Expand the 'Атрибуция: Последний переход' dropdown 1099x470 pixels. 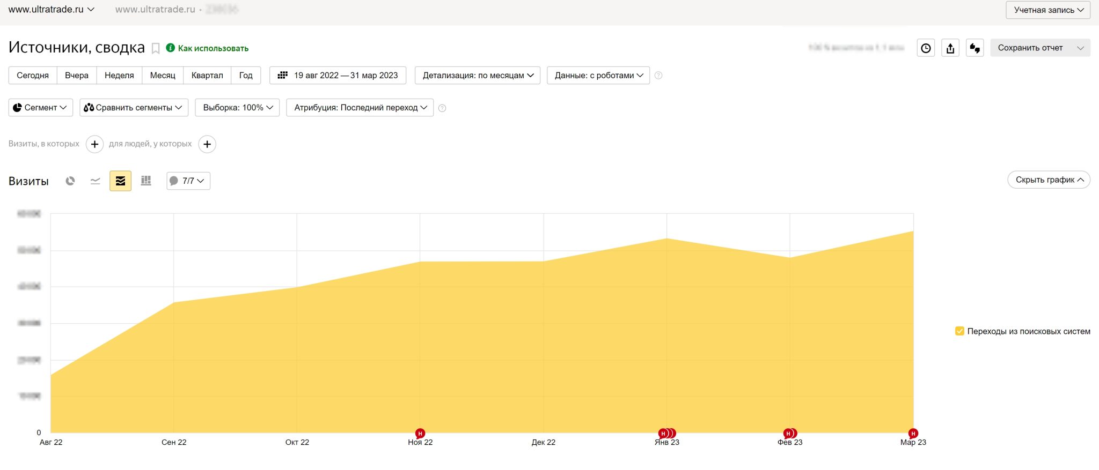(360, 108)
